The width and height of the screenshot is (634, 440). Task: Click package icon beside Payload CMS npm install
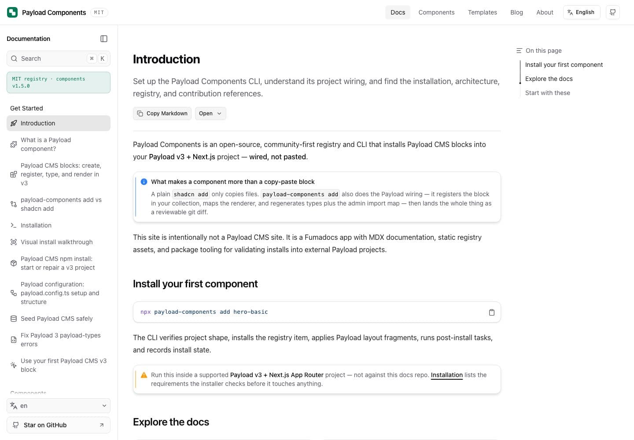[x=14, y=263]
